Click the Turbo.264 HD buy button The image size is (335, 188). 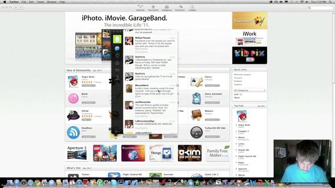[212, 137]
